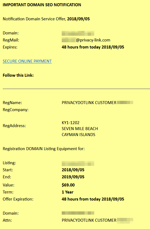Image resolution: width=150 pixels, height=229 pixels.
Task: Click the 1 Year Term value
Action: click(x=68, y=192)
